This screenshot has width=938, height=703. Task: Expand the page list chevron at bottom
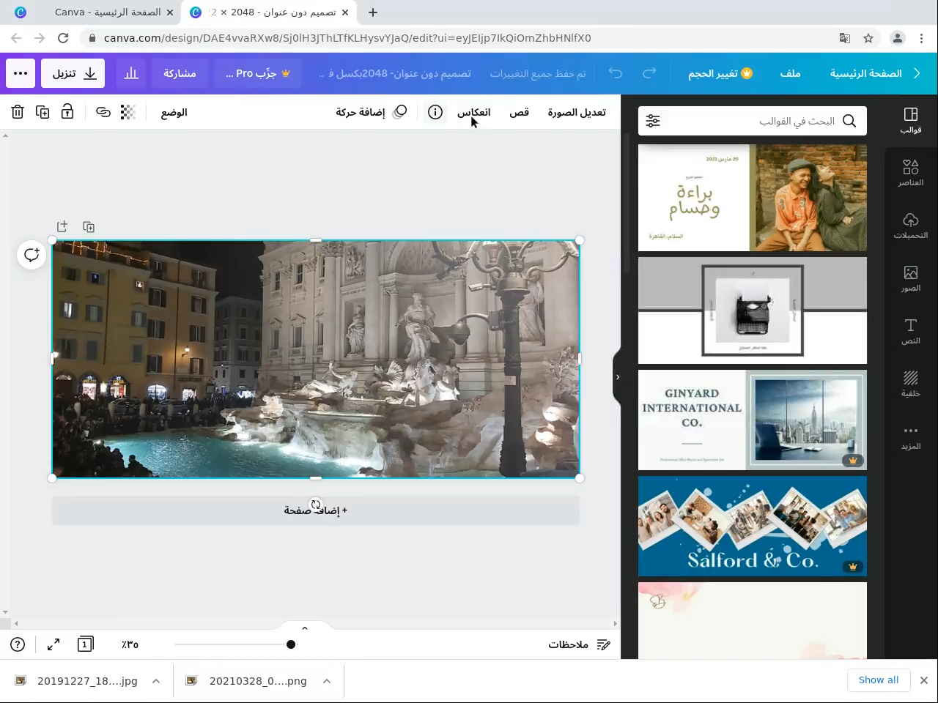tap(305, 628)
